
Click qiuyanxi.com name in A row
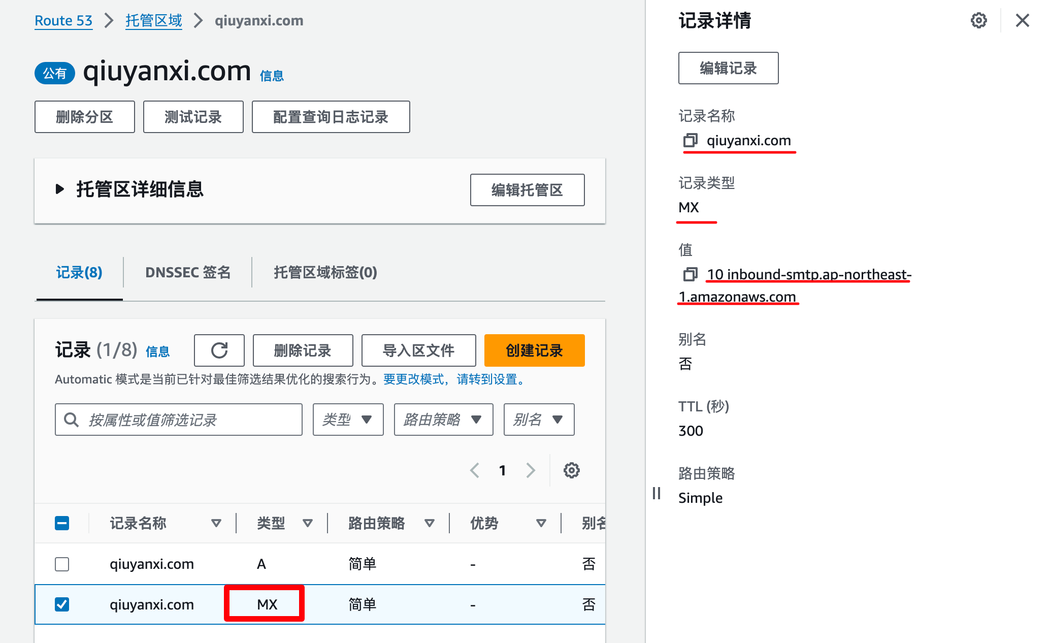point(152,564)
